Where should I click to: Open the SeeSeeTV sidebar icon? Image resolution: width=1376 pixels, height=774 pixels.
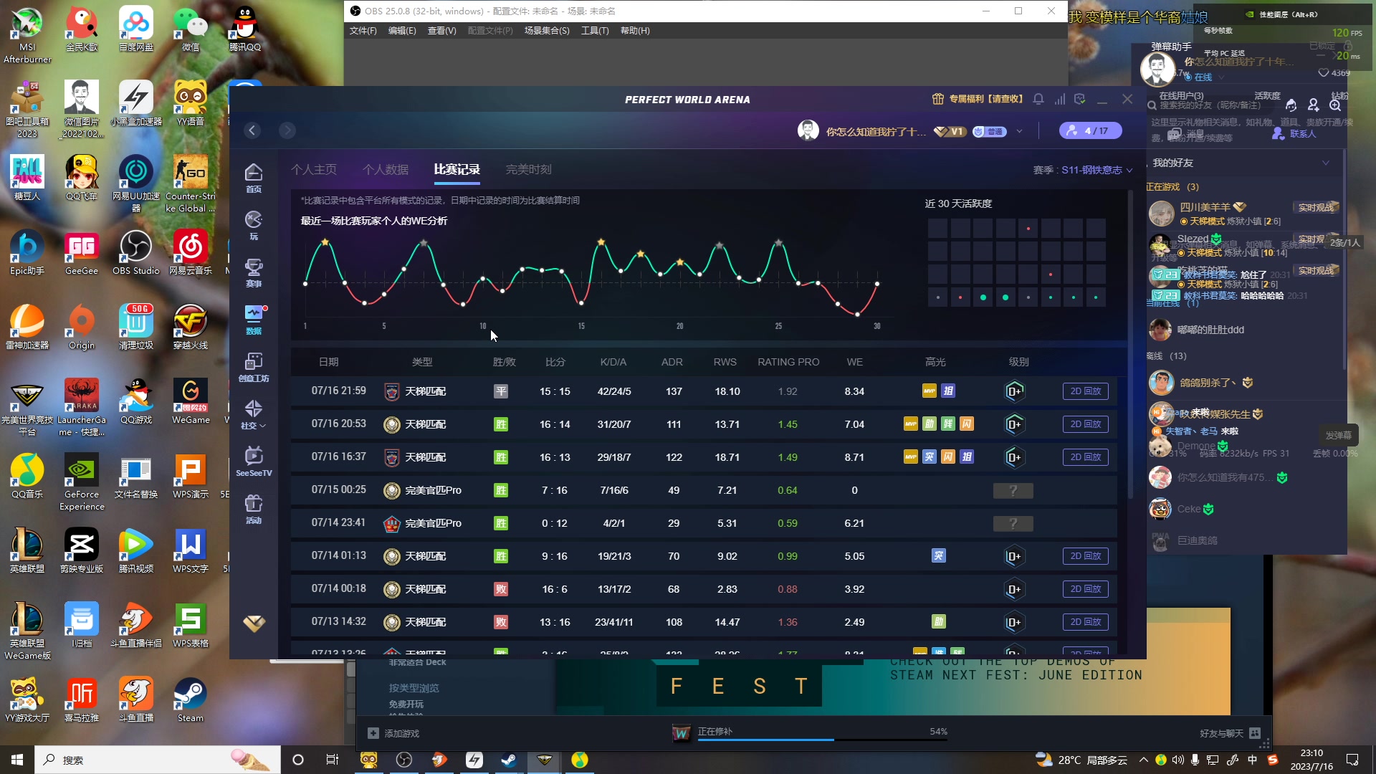(x=254, y=462)
